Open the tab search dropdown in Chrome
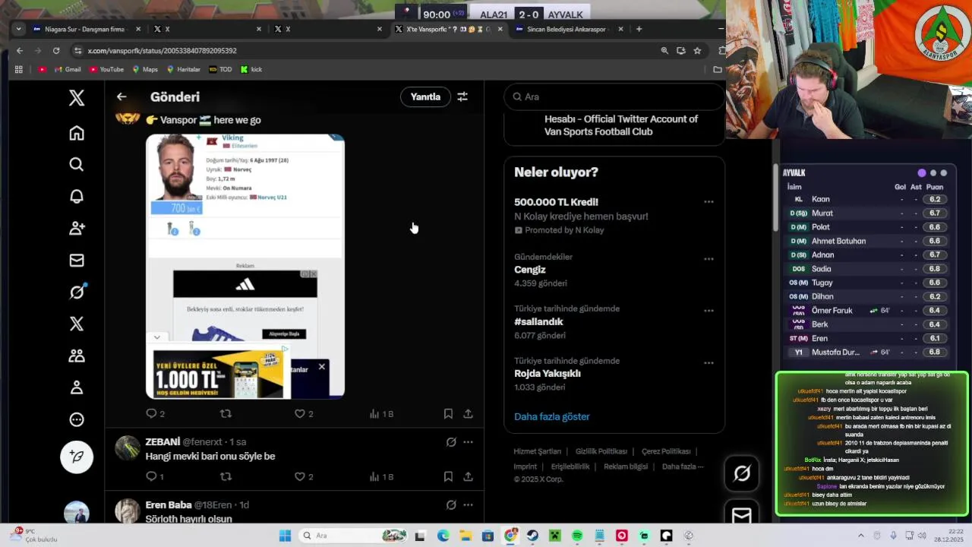 click(18, 29)
